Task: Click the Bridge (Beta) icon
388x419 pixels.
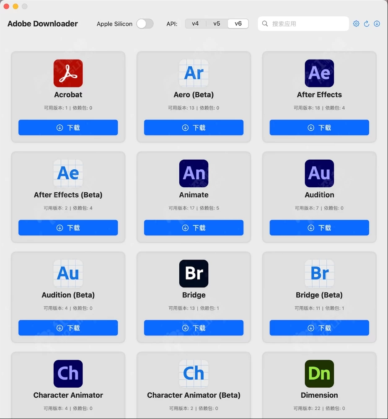Action: point(319,274)
